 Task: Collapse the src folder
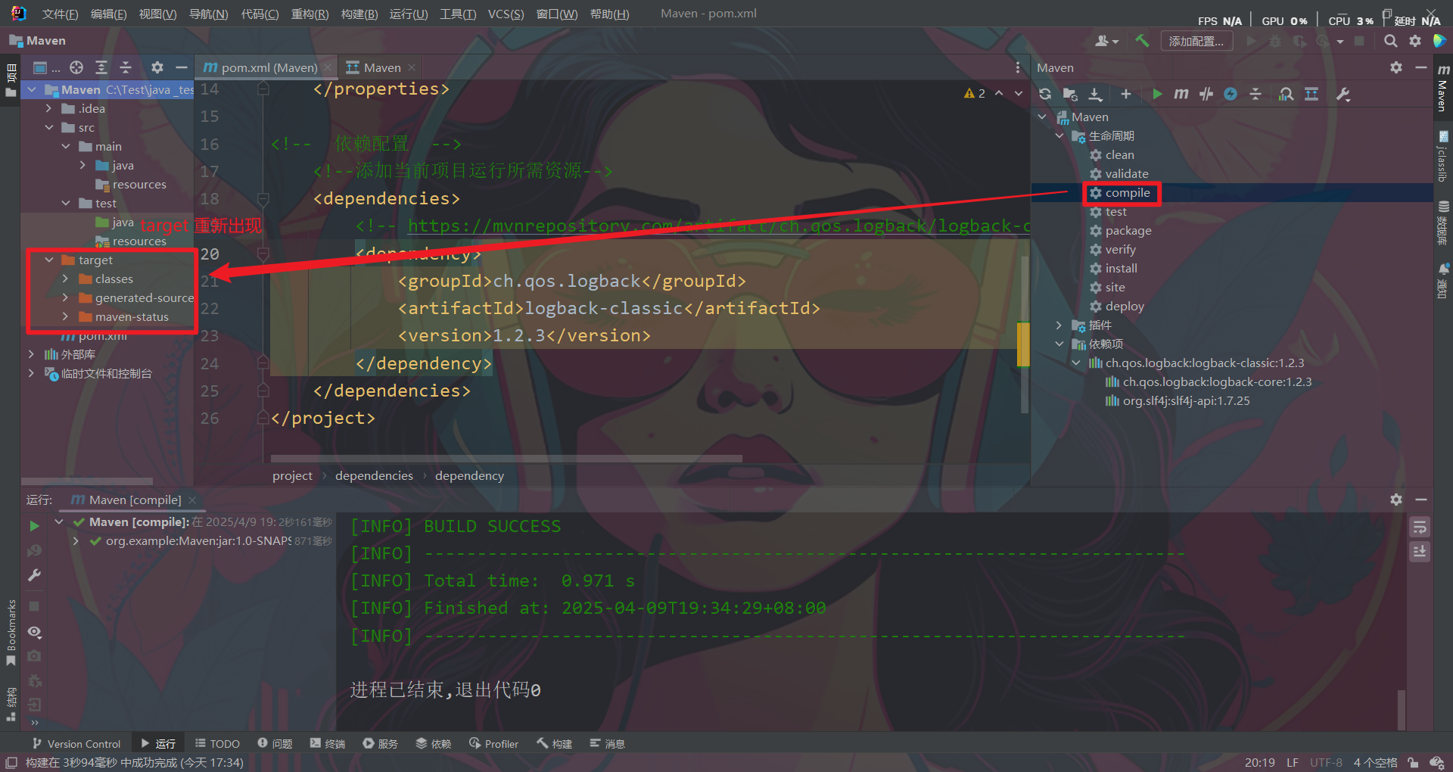click(49, 127)
